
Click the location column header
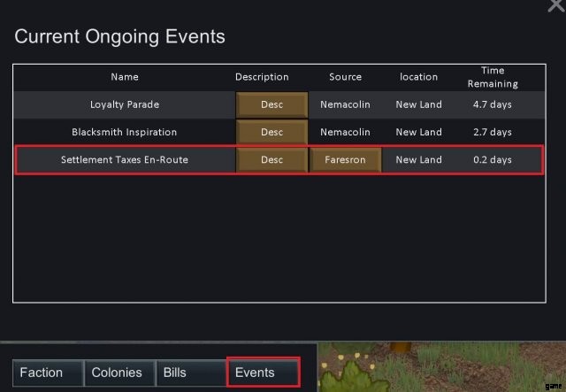(418, 77)
